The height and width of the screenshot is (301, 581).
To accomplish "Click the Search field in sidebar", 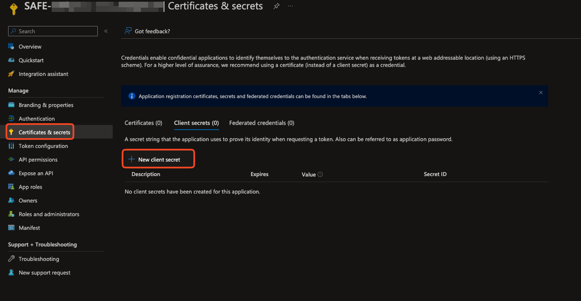I will click(53, 31).
